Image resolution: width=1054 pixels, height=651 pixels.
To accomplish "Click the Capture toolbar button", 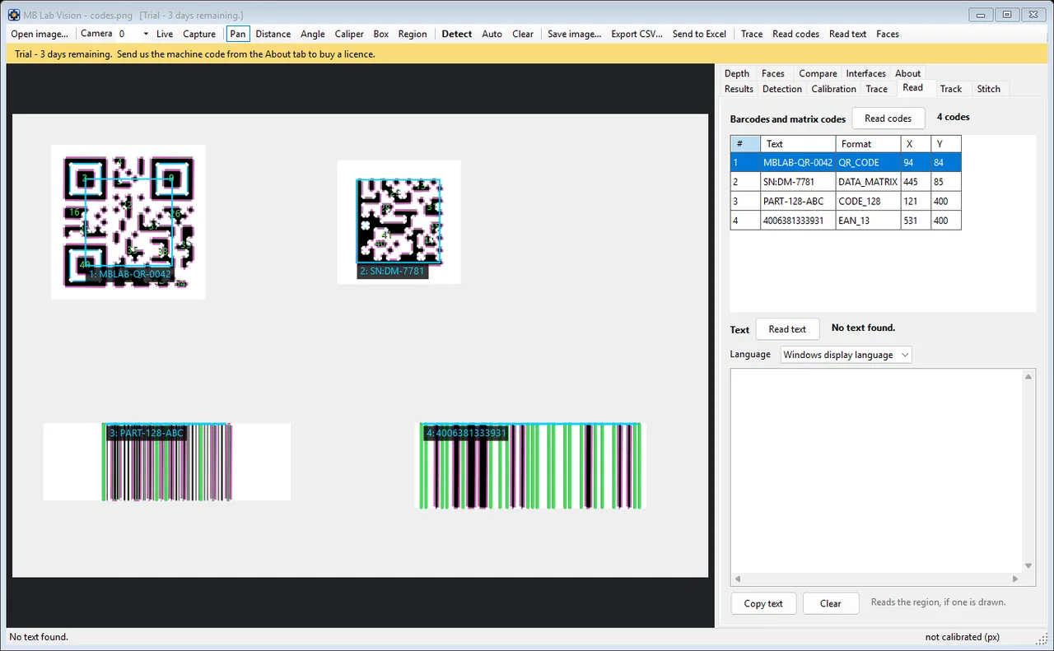I will click(199, 34).
